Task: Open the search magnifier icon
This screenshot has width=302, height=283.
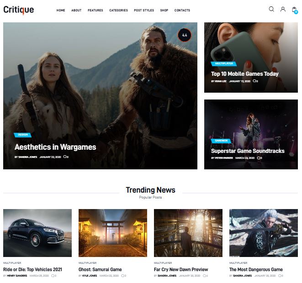Action: coord(271,9)
